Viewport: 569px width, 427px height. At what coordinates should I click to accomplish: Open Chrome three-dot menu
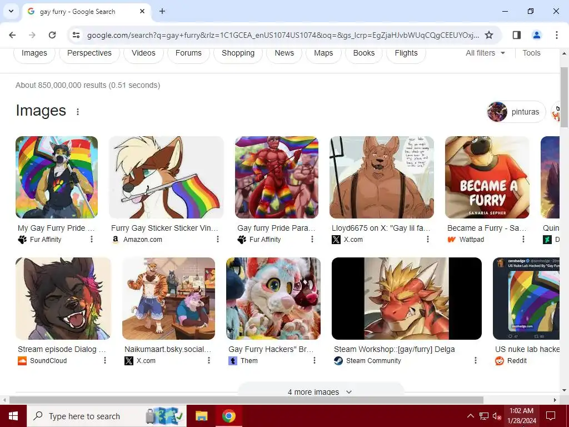click(557, 35)
